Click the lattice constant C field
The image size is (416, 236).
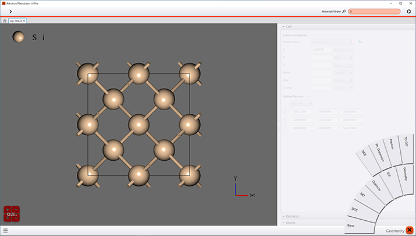click(321, 65)
